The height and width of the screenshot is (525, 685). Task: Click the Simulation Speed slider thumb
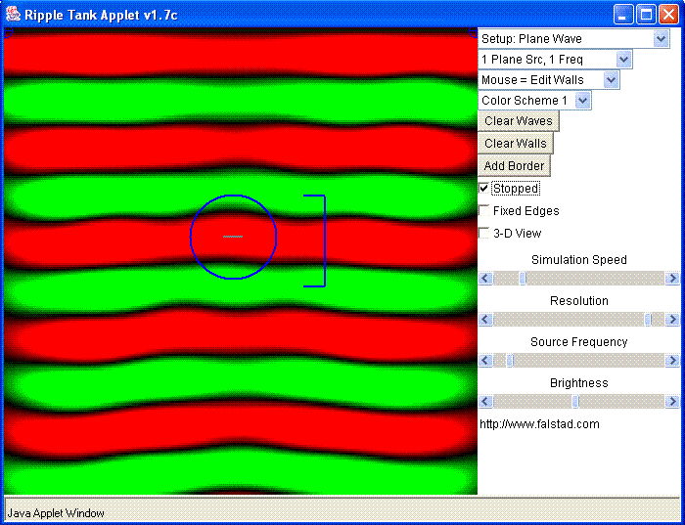click(523, 278)
